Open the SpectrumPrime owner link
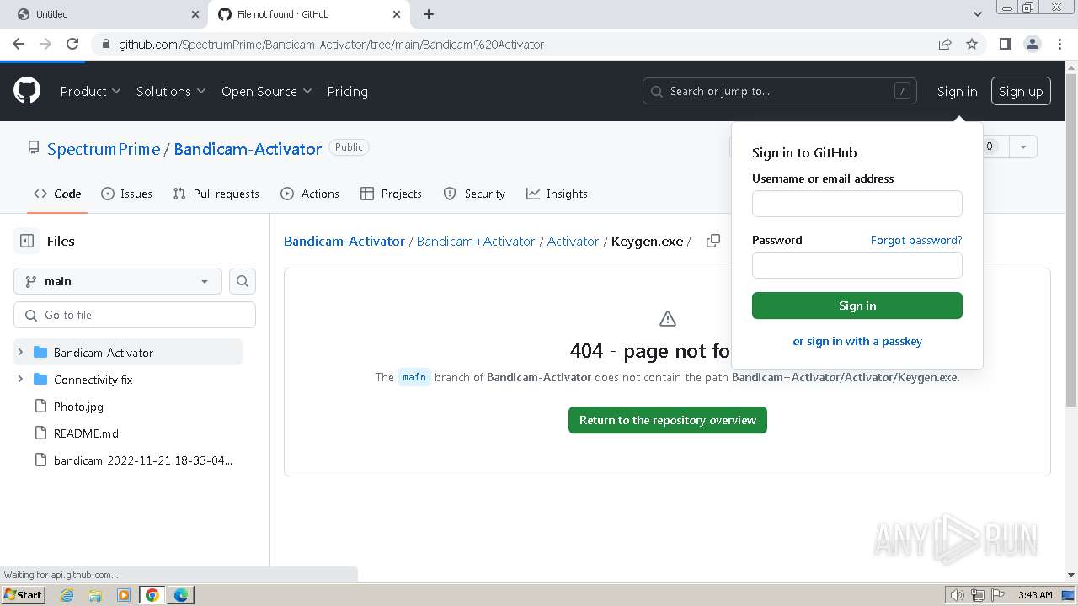The image size is (1078, 606). [x=104, y=149]
